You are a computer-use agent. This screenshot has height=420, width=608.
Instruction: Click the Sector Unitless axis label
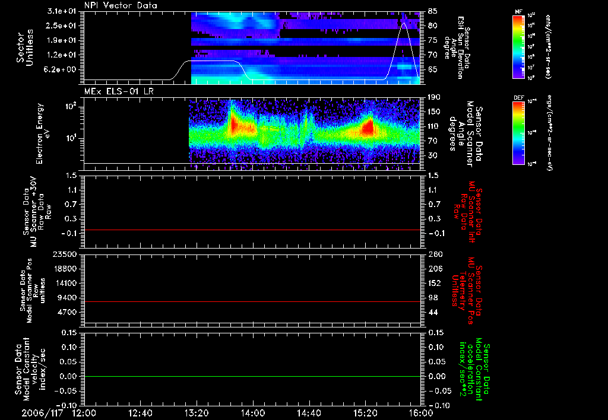(x=25, y=47)
